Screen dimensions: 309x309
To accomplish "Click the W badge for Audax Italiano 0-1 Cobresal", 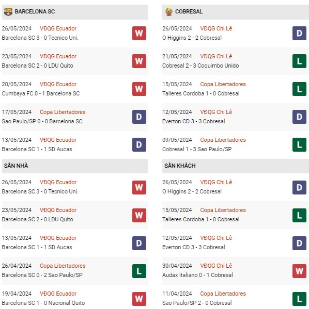I will point(299,271).
